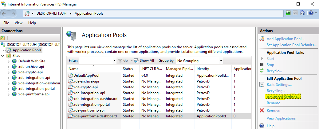
Task: Click the black Stop square icon
Action: click(x=262, y=65)
